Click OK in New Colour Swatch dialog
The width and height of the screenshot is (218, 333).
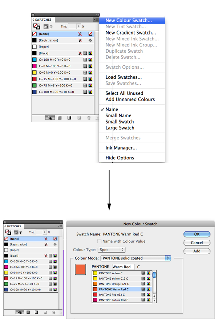[x=197, y=234]
